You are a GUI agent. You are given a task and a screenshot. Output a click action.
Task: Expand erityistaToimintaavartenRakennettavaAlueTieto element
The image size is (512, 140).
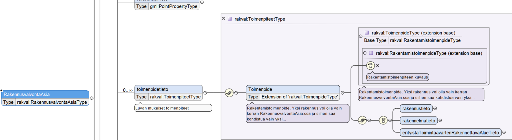(504, 132)
